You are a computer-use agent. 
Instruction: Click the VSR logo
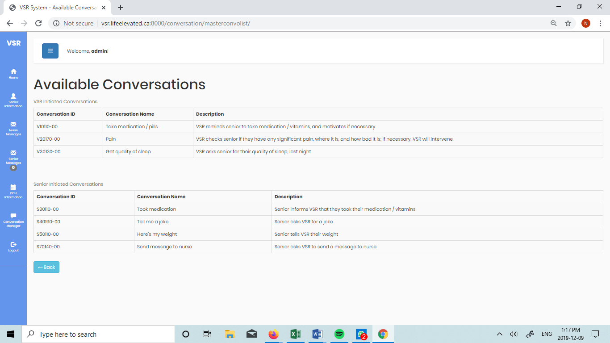pyautogui.click(x=13, y=43)
